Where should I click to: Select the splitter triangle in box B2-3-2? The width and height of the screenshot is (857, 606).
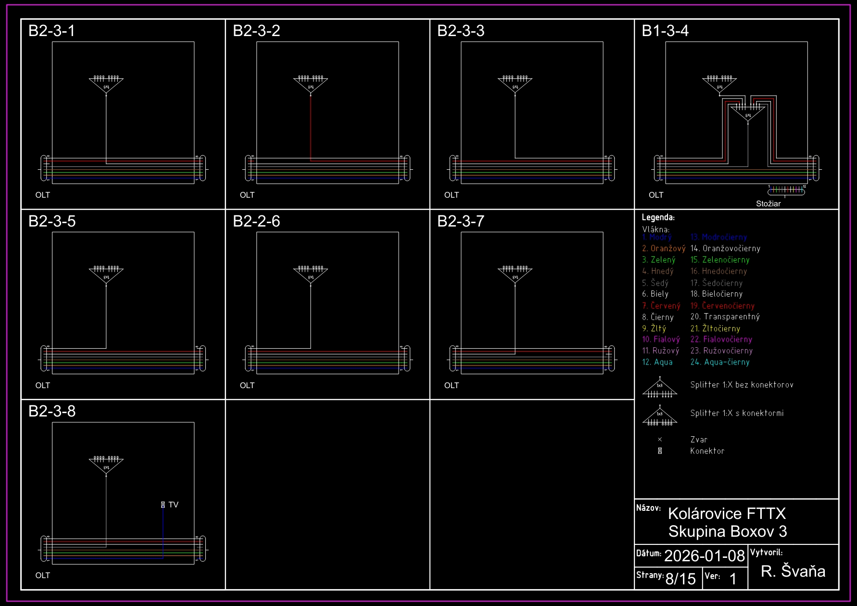[x=311, y=84]
